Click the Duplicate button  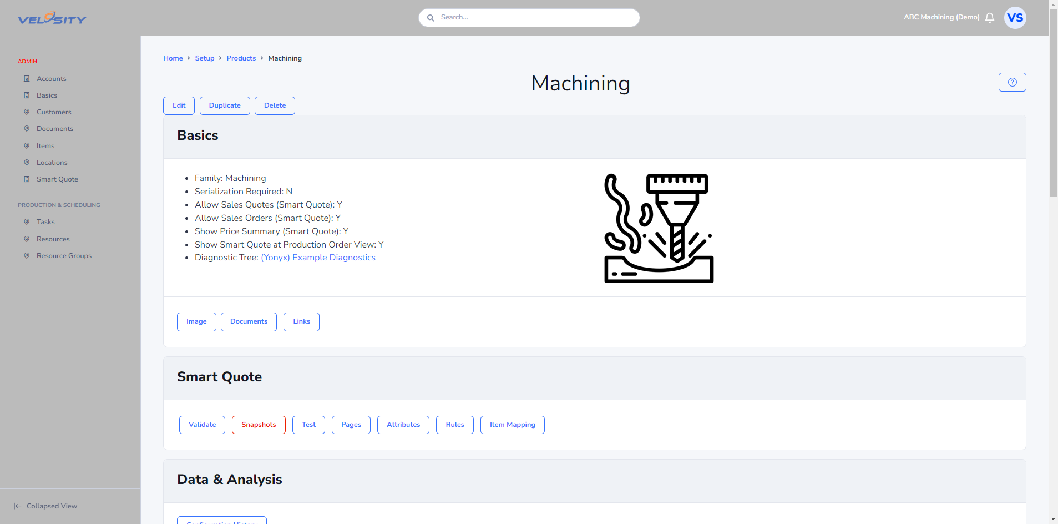[225, 105]
